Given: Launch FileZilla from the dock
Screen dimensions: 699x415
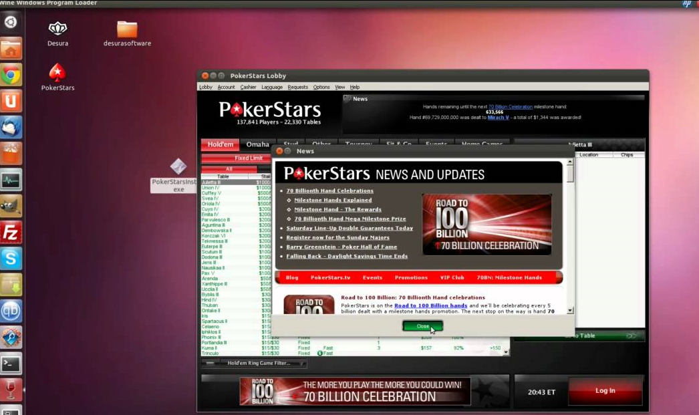Looking at the screenshot, I should [11, 233].
